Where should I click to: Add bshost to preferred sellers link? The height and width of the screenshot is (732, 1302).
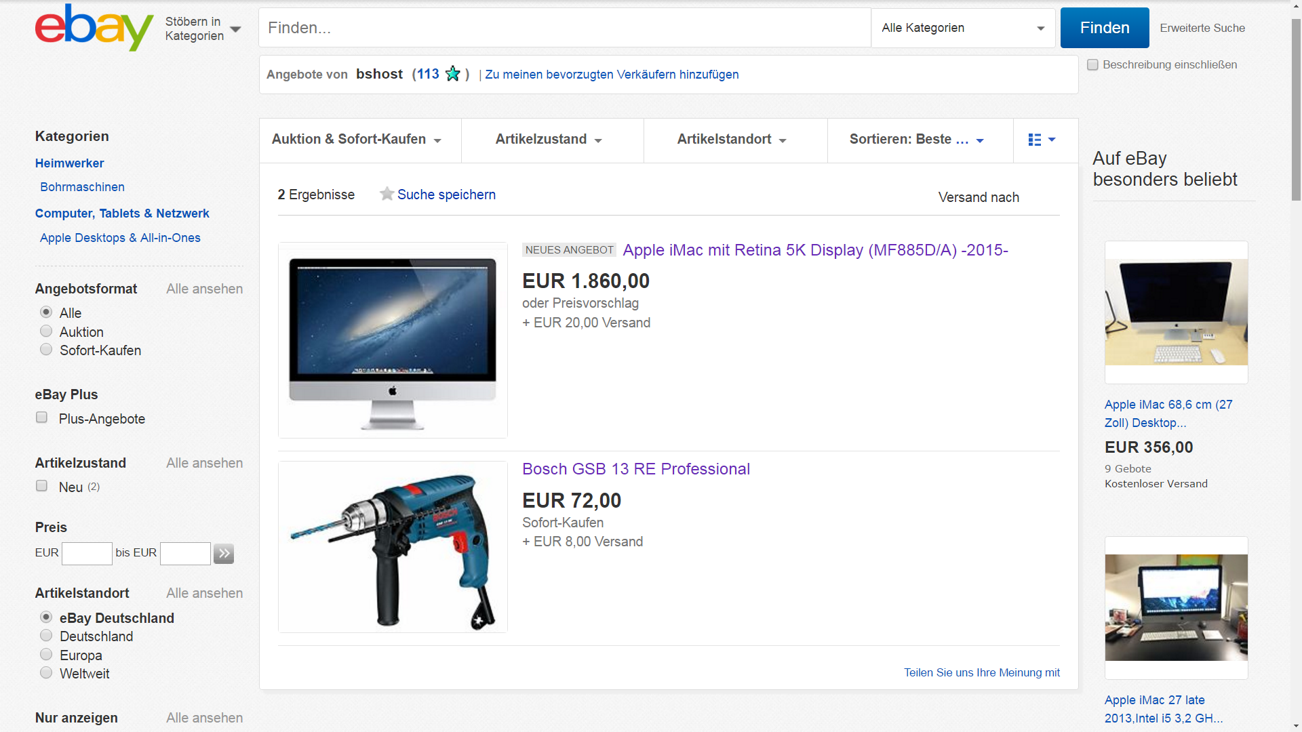click(x=612, y=75)
